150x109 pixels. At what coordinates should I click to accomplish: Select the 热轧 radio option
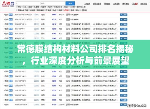point(17,7)
